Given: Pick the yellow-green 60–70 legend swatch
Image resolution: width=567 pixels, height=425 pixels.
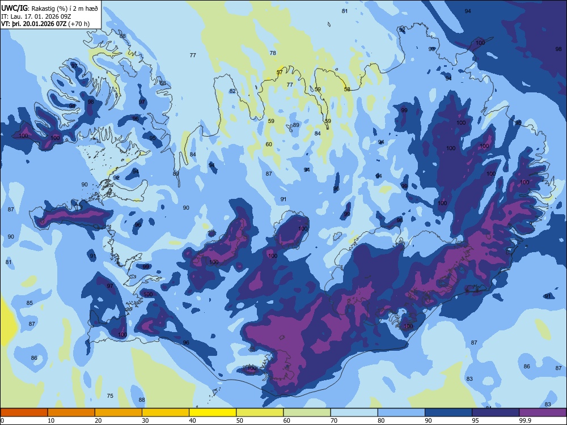Looking at the screenshot, I should click(307, 413).
